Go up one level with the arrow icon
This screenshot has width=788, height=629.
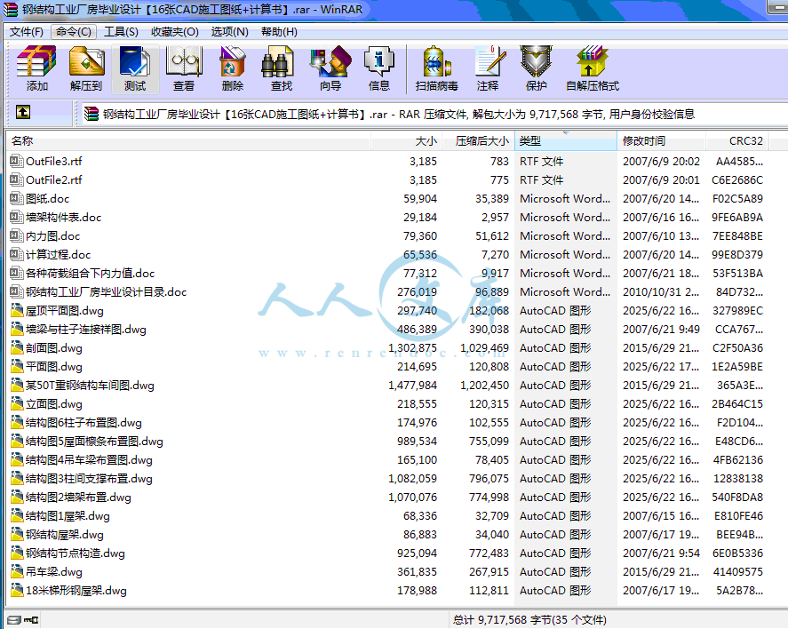coord(22,112)
